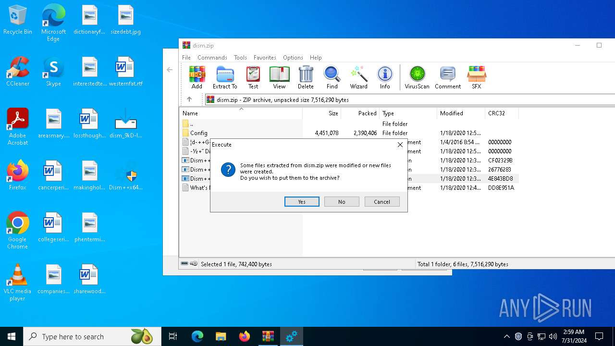The width and height of the screenshot is (615, 346).
Task: Open the Wizard tool
Action: 358,78
